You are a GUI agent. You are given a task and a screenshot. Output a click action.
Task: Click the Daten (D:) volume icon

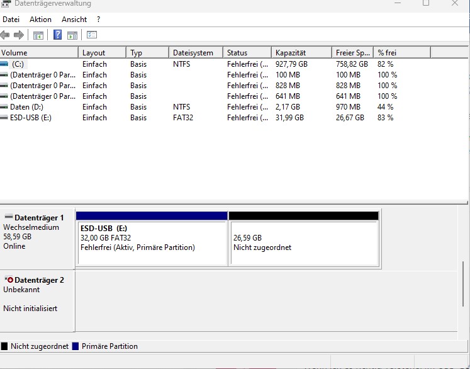pos(4,107)
